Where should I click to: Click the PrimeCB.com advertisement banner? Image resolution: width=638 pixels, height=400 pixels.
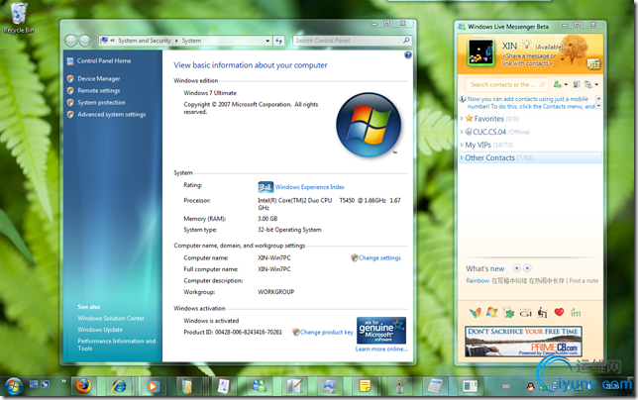pyautogui.click(x=523, y=341)
